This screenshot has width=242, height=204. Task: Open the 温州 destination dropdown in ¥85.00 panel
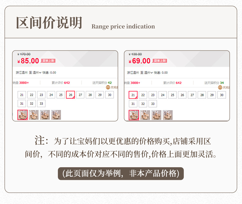[x=37, y=73]
